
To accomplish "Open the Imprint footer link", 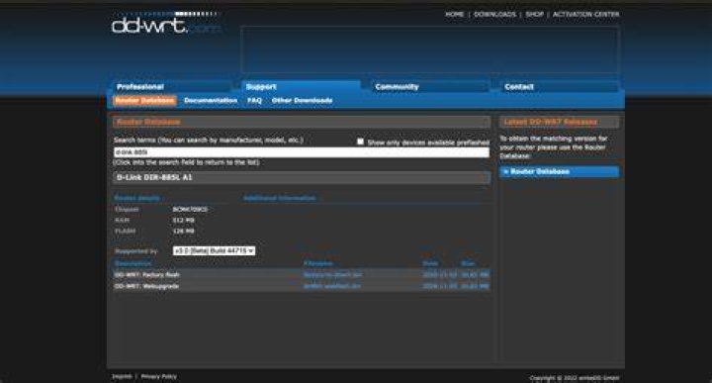I will (x=122, y=377).
